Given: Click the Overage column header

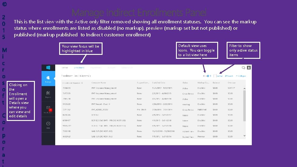Looking at the screenshot, I should [x=232, y=83].
